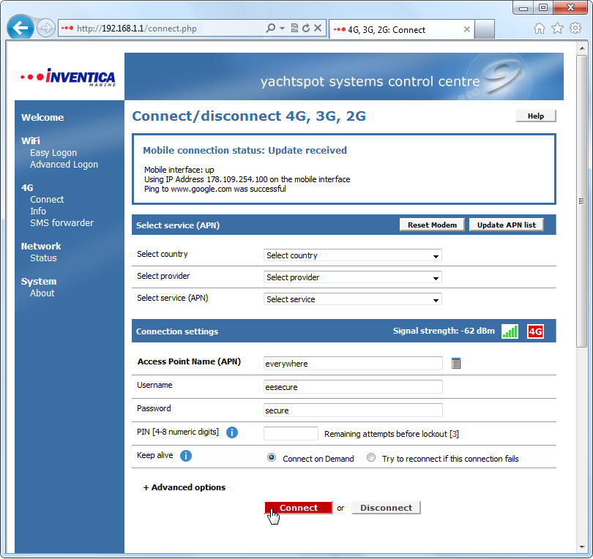Open System section in sidebar

click(39, 282)
